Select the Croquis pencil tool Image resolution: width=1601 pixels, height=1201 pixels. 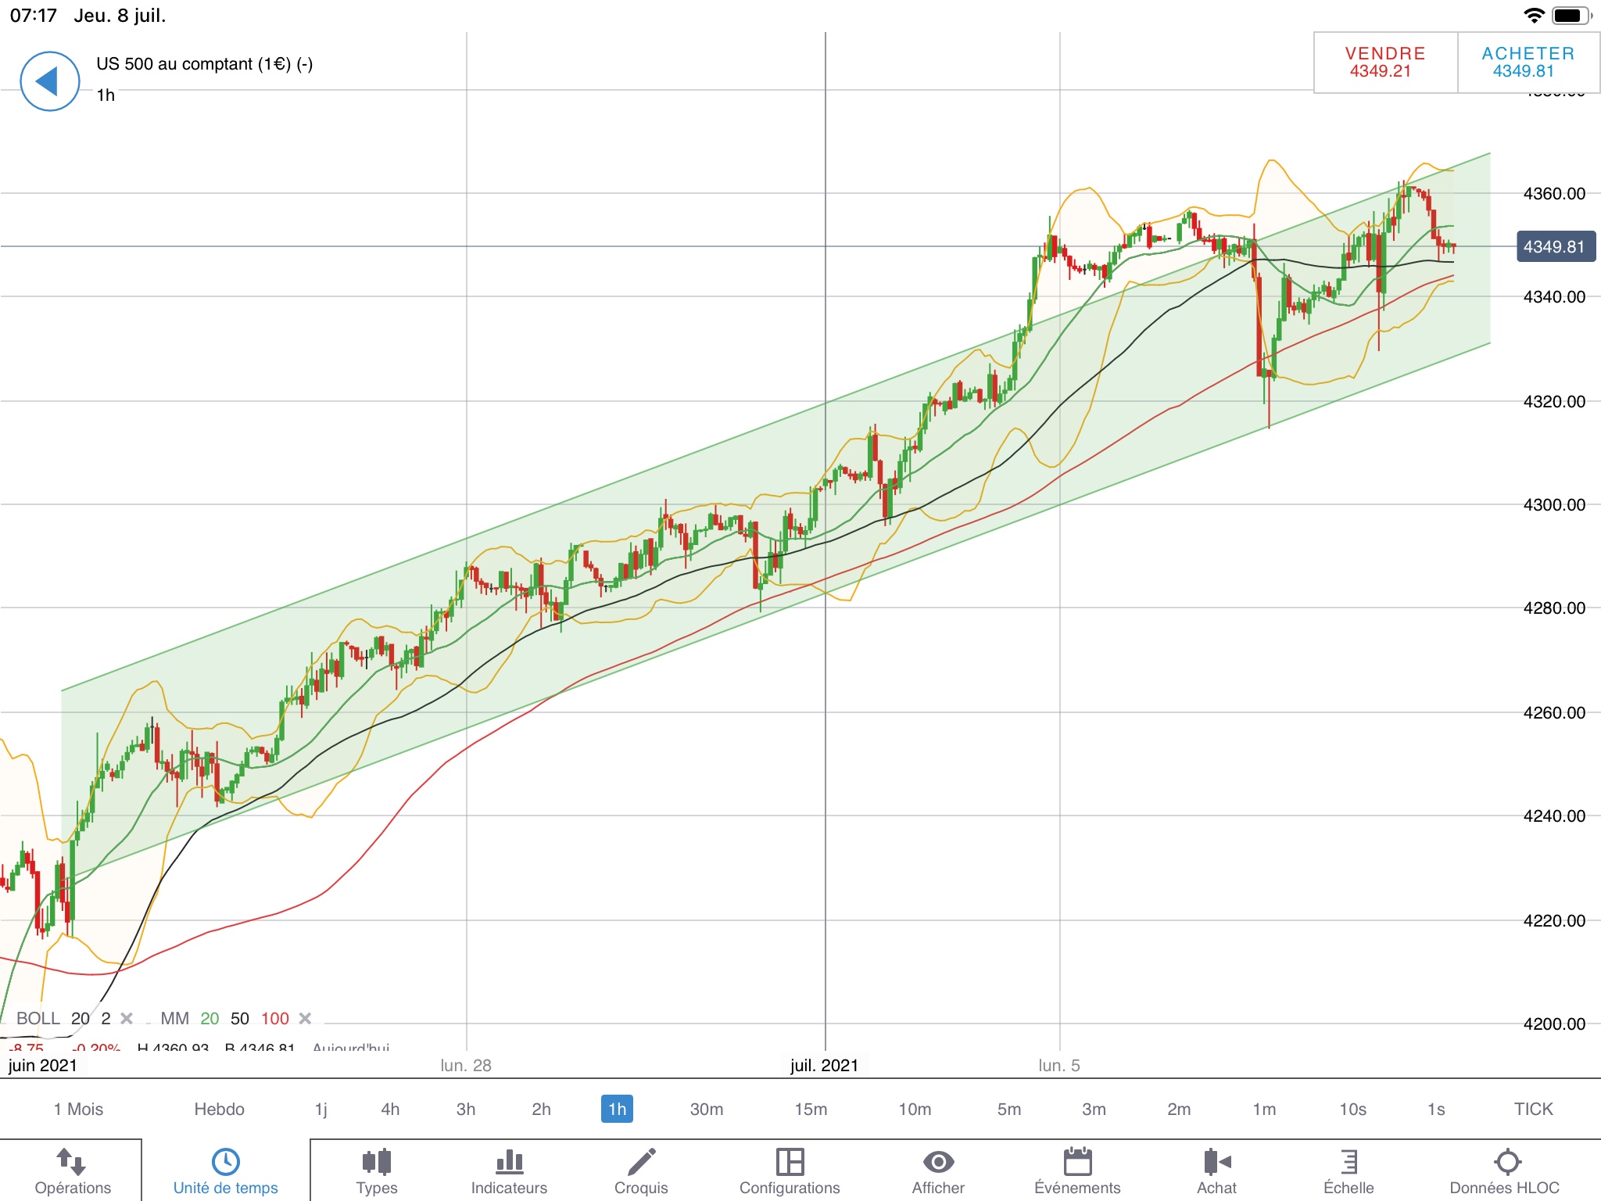(x=641, y=1162)
